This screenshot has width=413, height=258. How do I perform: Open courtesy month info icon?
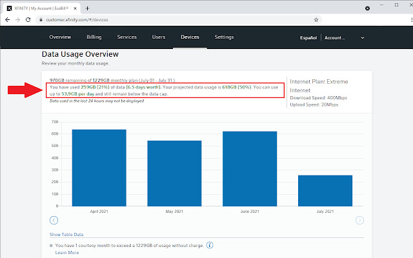coord(210,245)
